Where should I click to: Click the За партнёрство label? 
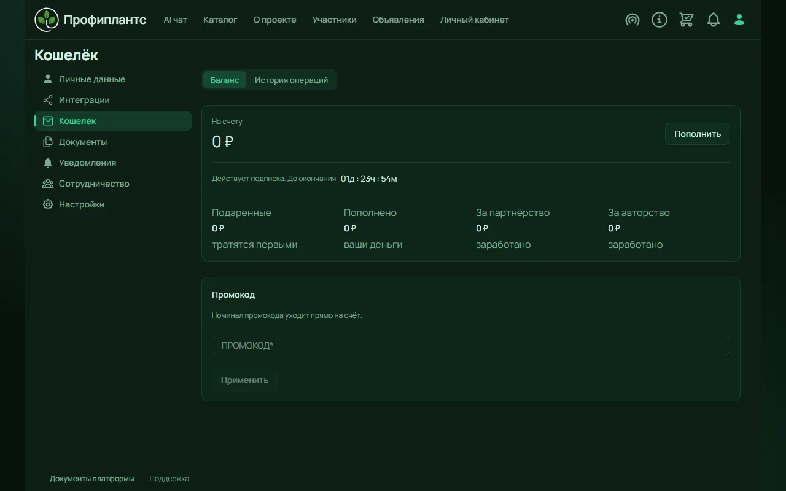513,212
